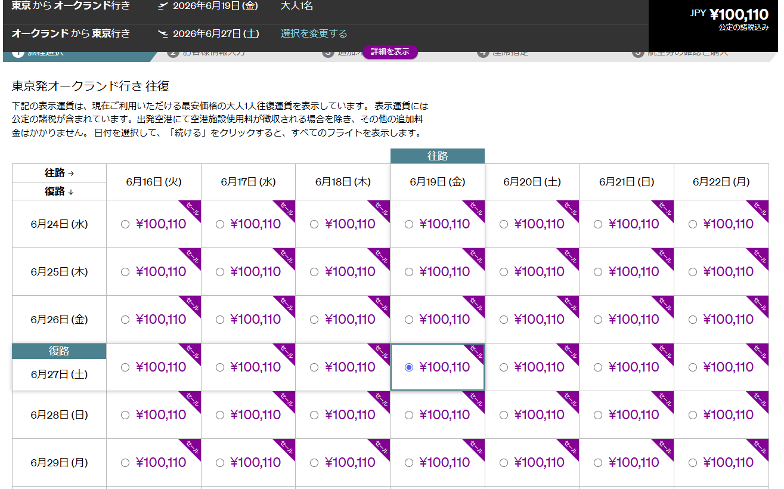Click the ¥100,110 price for 6月19日 / 6月26日
The image size is (784, 489).
point(445,320)
